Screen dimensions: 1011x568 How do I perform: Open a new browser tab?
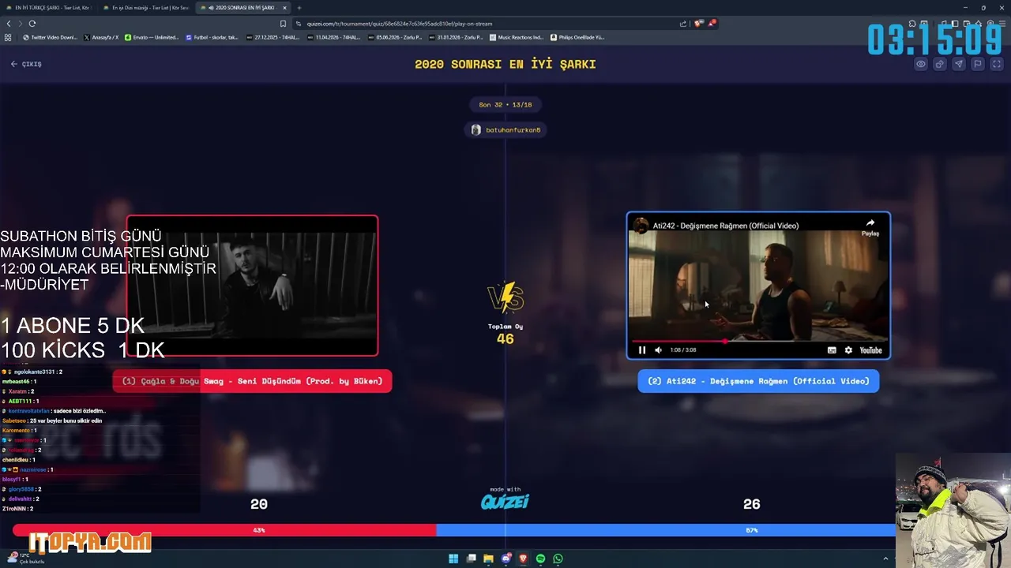(x=299, y=8)
